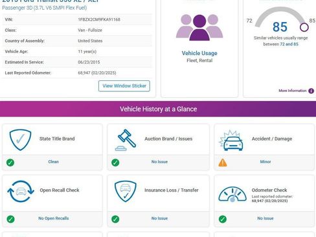
Task: Click green checkmark in Insurance Loss card
Action: click(115, 219)
